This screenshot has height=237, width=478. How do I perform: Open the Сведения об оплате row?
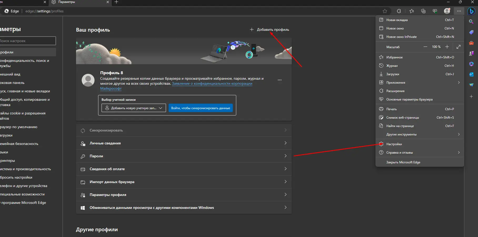(184, 169)
